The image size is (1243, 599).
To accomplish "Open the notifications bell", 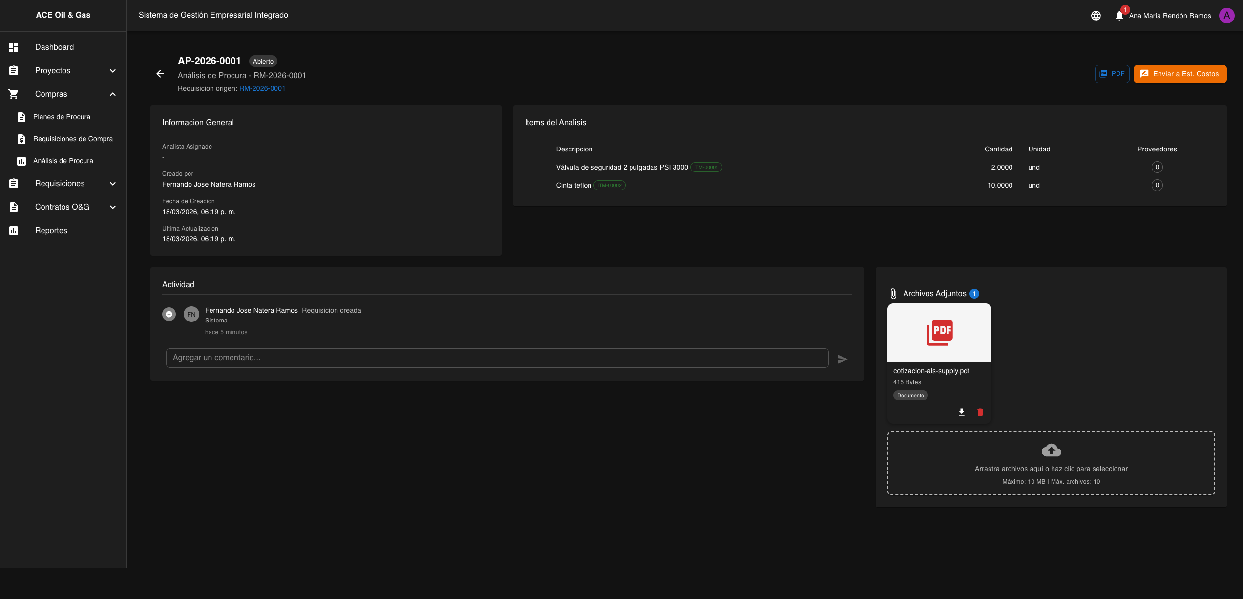I will click(x=1119, y=16).
